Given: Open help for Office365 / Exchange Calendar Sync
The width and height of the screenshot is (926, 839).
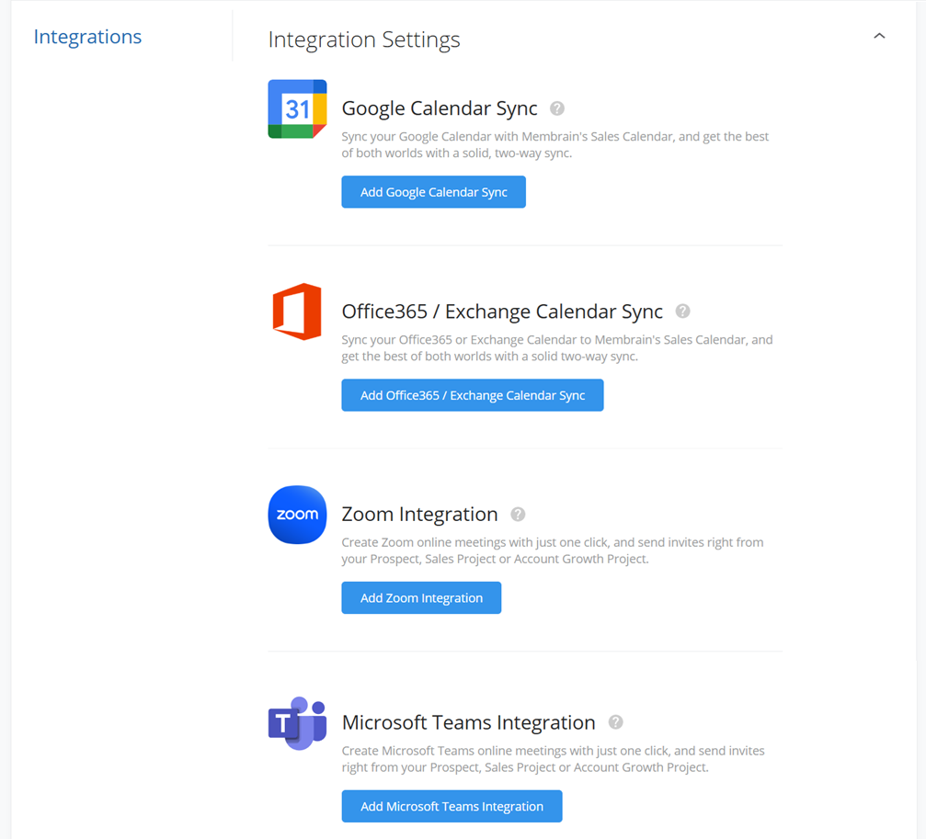Looking at the screenshot, I should pyautogui.click(x=682, y=311).
